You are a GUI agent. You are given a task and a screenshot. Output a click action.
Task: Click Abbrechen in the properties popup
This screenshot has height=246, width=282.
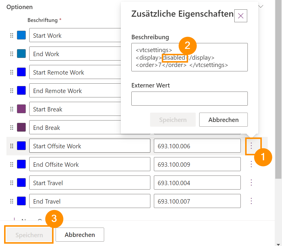click(223, 120)
